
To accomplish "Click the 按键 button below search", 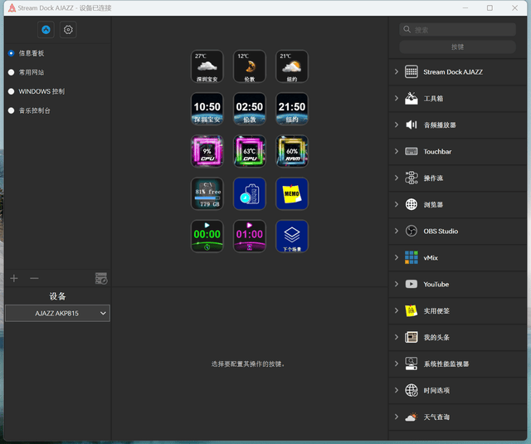I will [457, 47].
